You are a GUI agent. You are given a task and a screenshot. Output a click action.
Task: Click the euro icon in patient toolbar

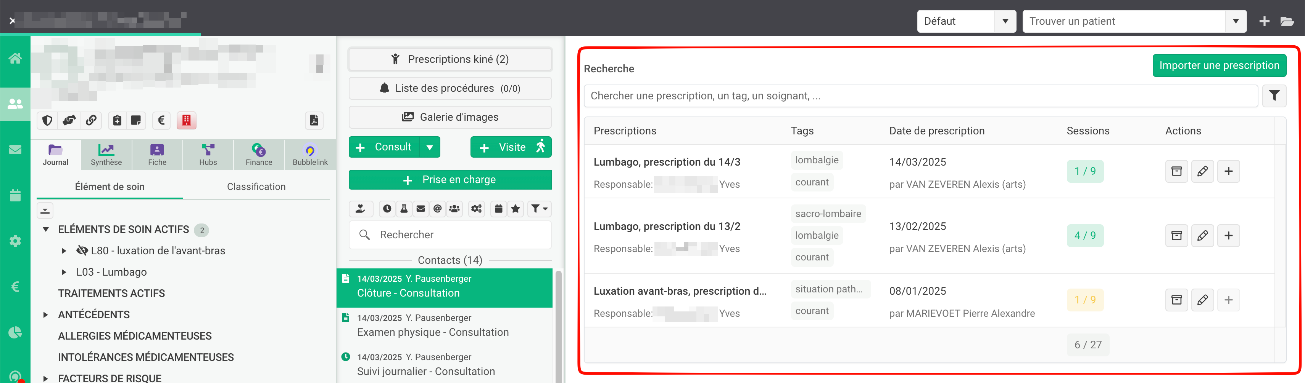[x=161, y=120]
